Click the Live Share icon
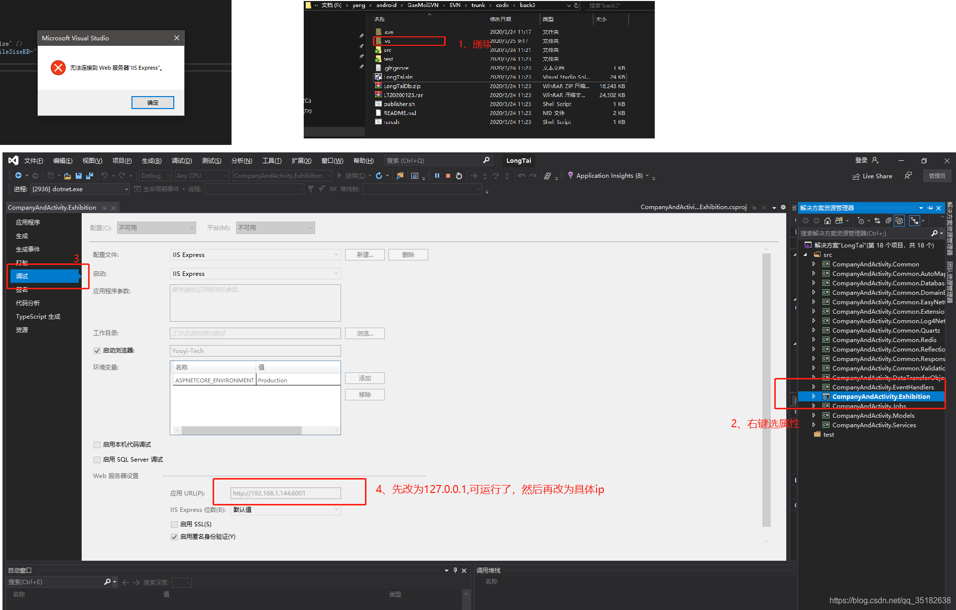Image resolution: width=956 pixels, height=610 pixels. pyautogui.click(x=856, y=176)
